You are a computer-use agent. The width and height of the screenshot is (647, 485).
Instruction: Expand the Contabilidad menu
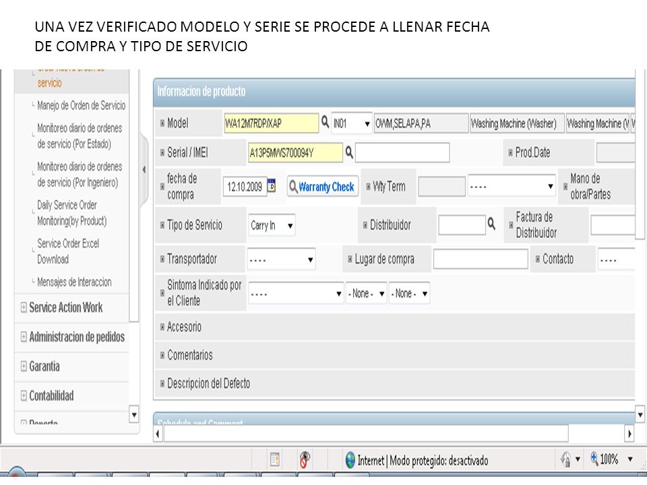point(47,396)
